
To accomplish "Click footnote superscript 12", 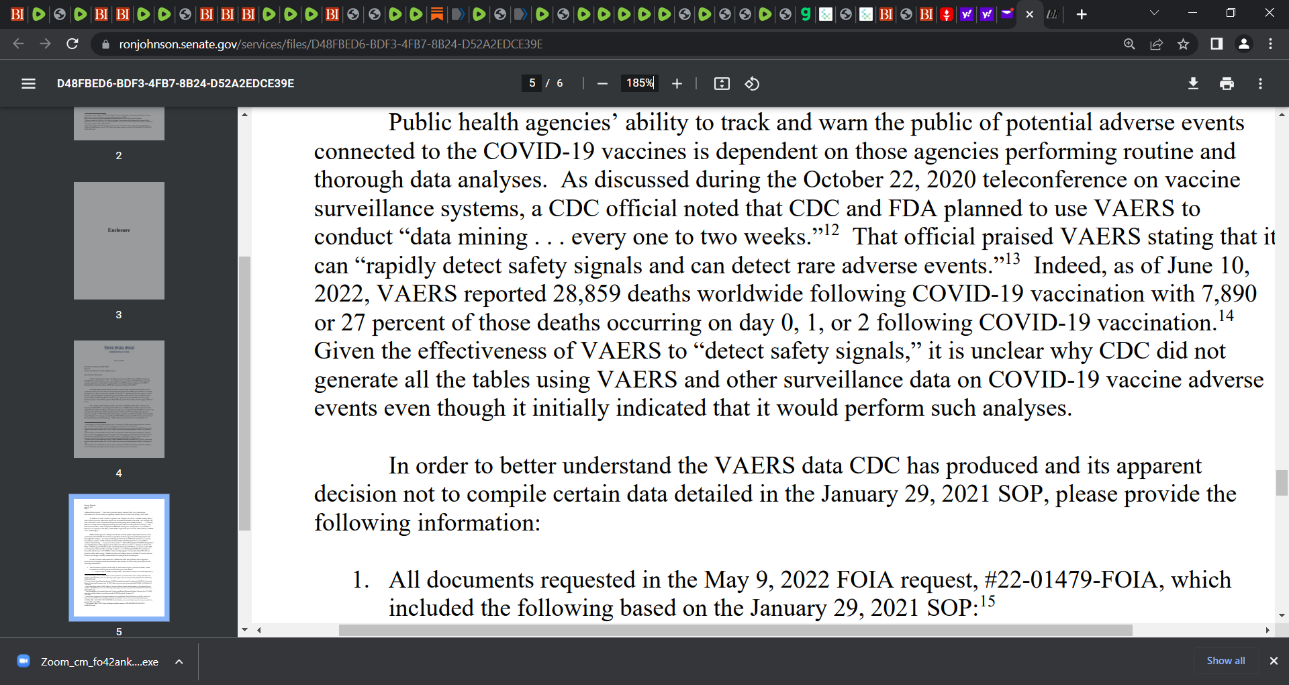I will point(831,230).
